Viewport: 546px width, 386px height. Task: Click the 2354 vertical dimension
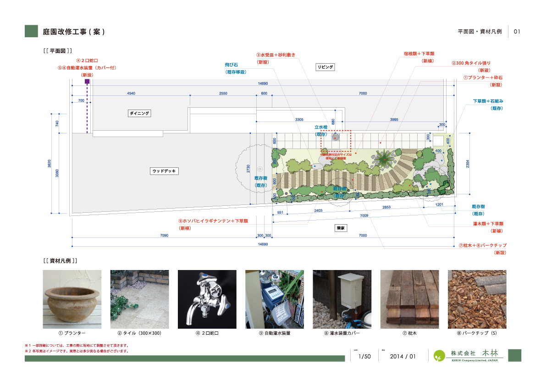[x=468, y=164]
